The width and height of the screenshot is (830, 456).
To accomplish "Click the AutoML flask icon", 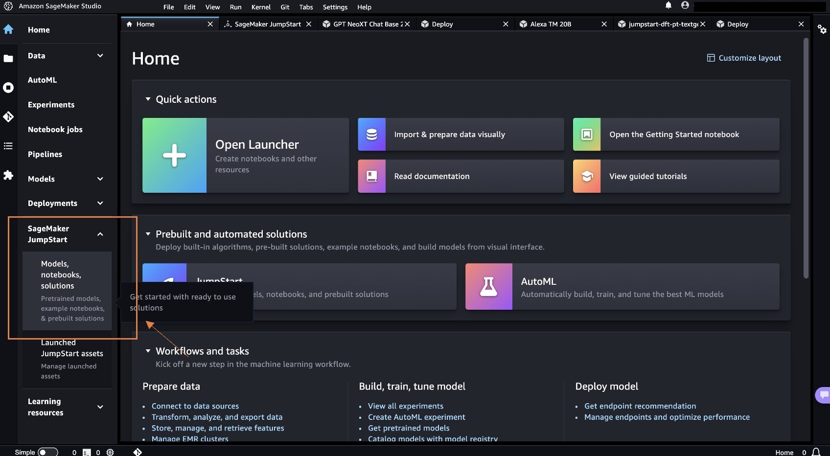I will pos(489,287).
